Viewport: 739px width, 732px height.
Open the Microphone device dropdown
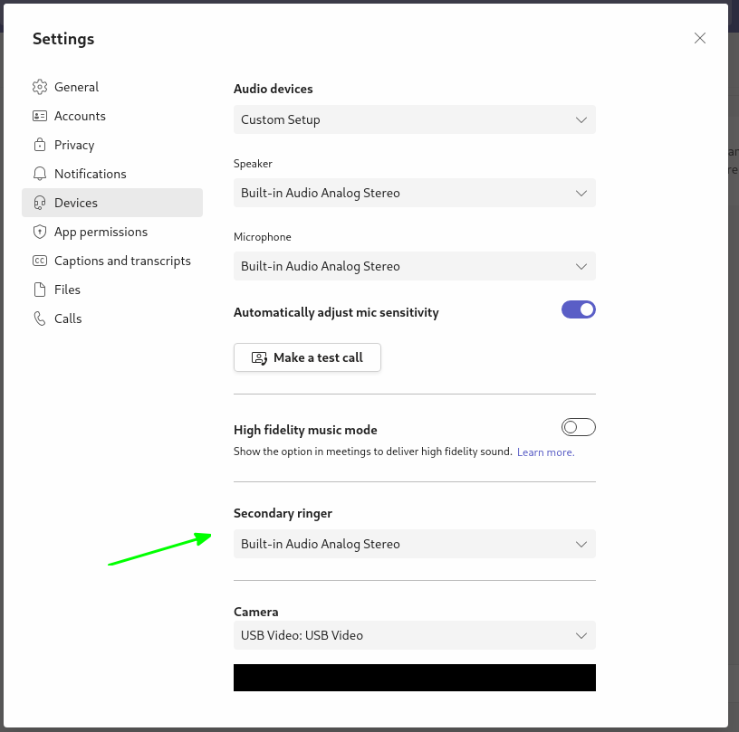point(414,266)
